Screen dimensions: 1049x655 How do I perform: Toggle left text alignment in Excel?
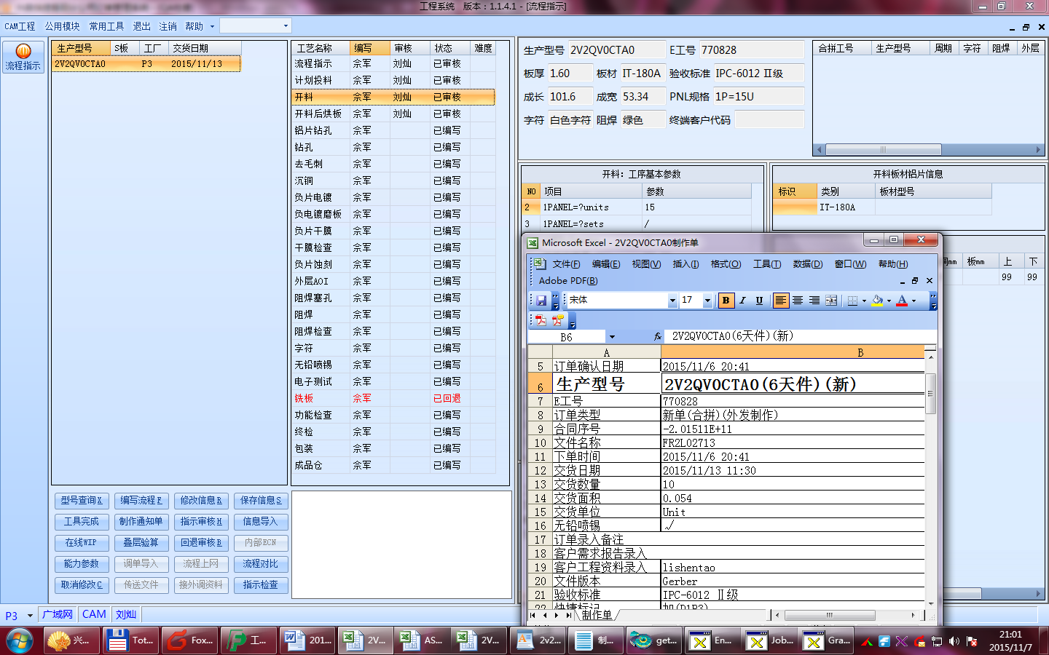point(780,300)
